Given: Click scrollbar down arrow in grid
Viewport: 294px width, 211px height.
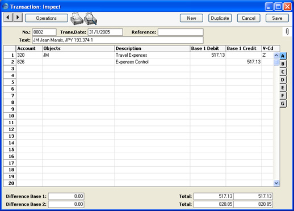Looking at the screenshot, I should [x=276, y=183].
